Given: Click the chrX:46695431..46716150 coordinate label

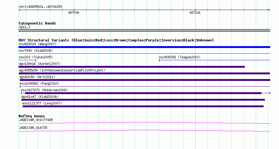Looking at the screenshot, I should point(40,7).
